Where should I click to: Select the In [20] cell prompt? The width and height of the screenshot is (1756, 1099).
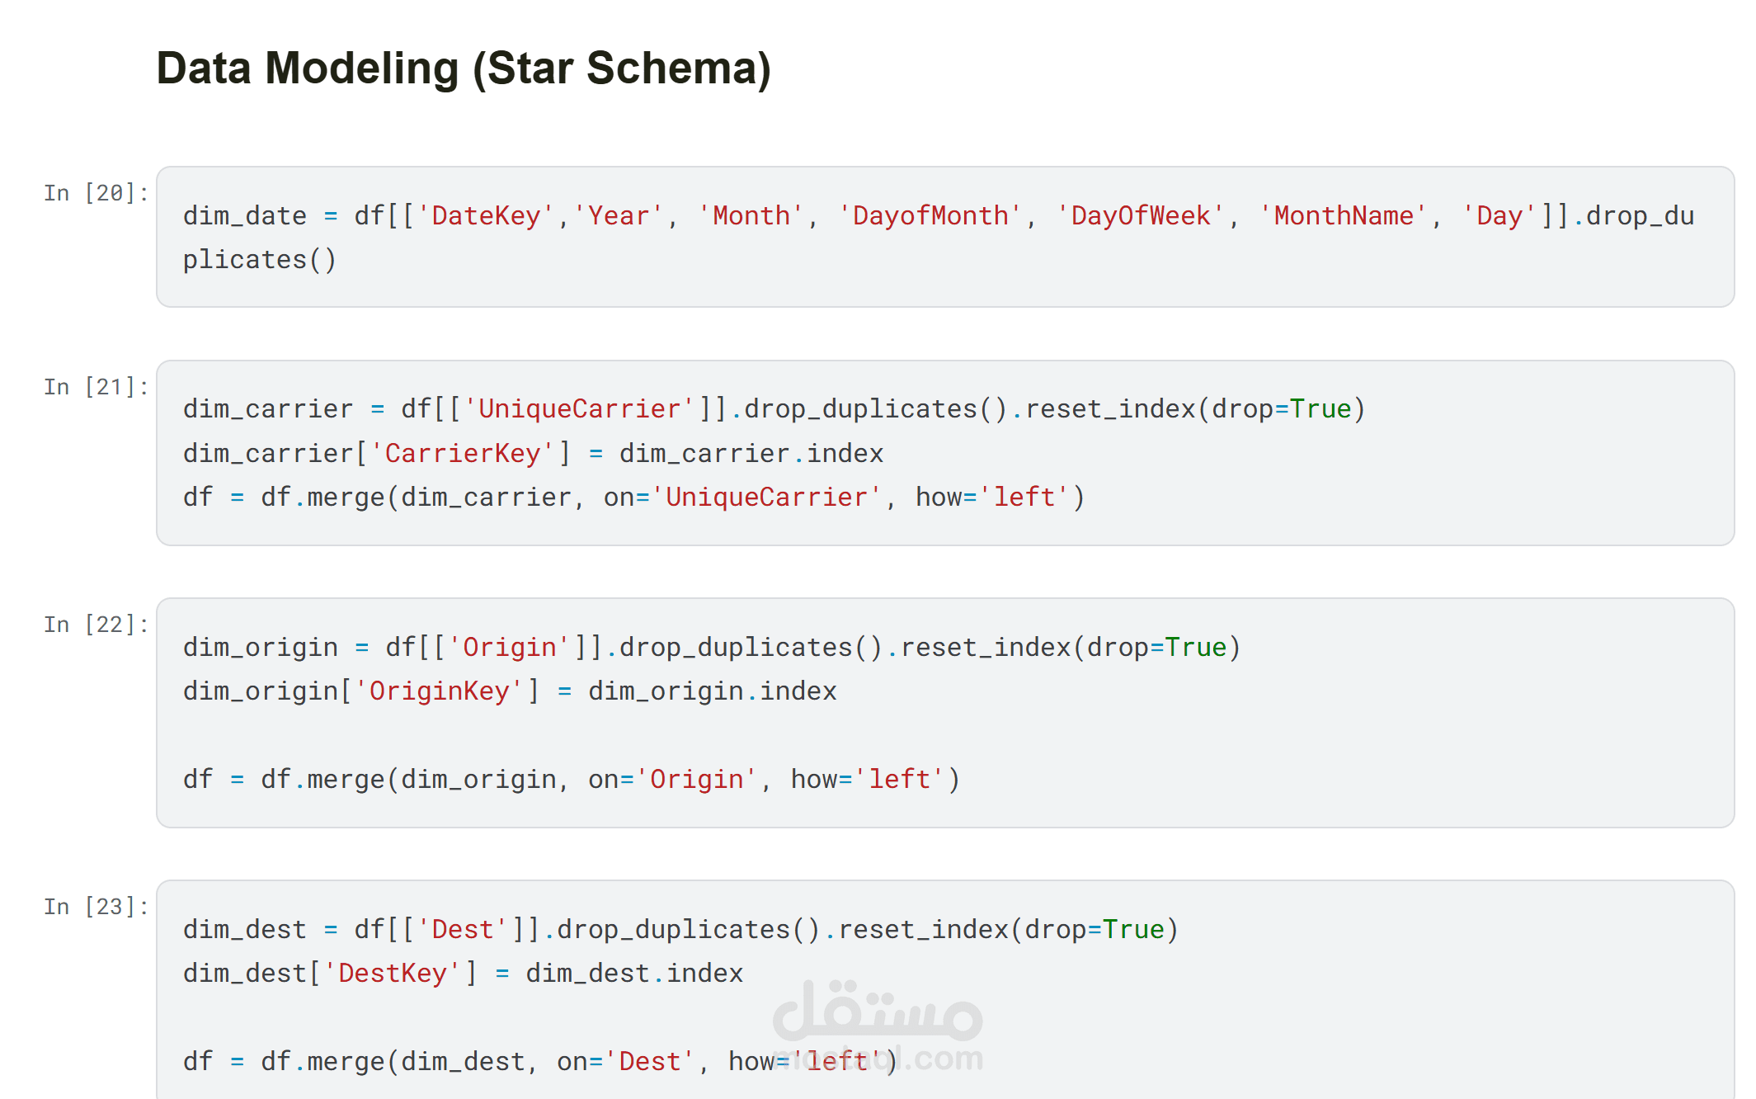[96, 193]
